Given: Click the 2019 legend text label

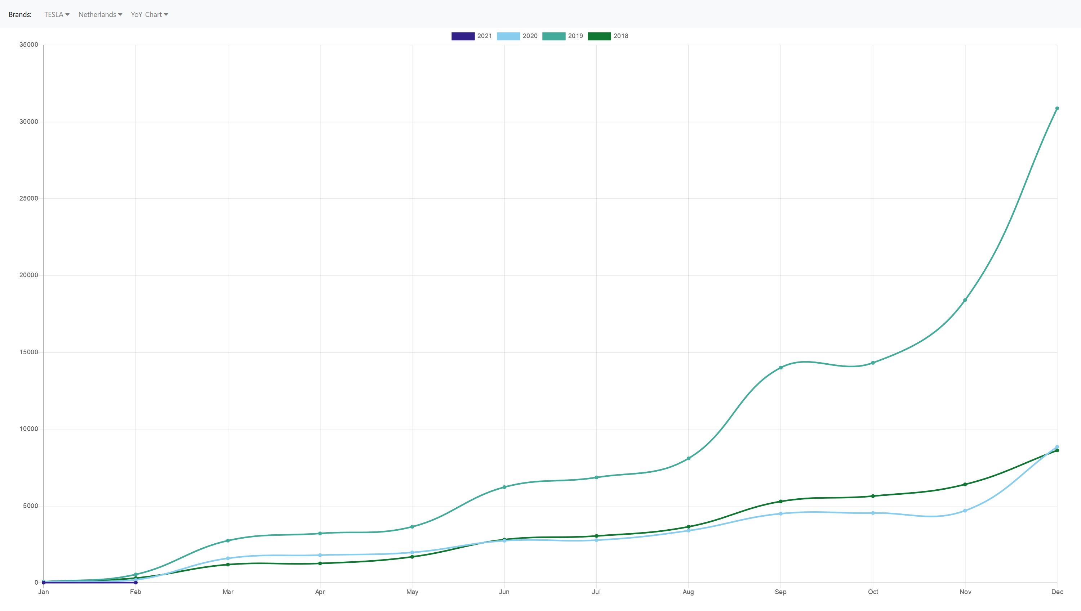Looking at the screenshot, I should tap(575, 36).
